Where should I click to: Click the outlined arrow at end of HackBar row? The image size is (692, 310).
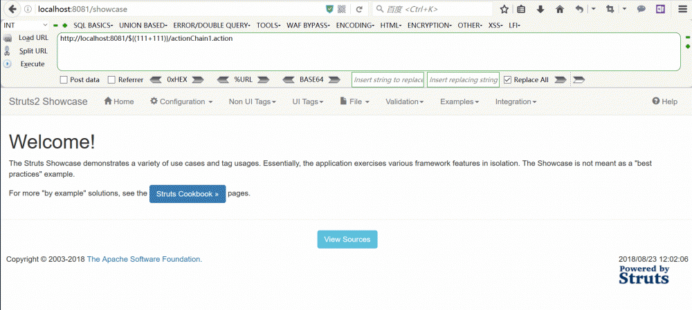click(x=579, y=79)
